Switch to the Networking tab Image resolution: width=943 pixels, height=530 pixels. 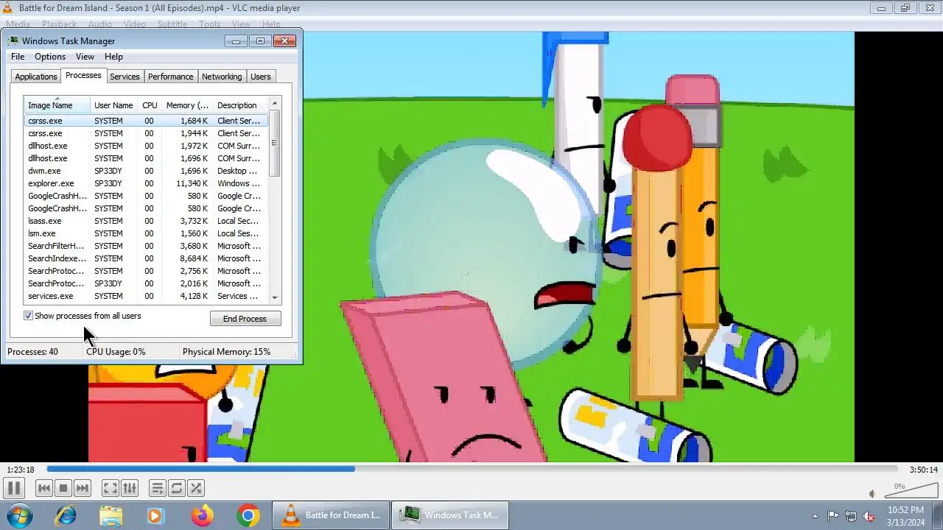tap(222, 77)
